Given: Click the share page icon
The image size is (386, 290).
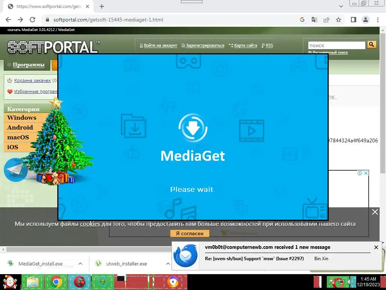Looking at the screenshot, I should coord(326,20).
